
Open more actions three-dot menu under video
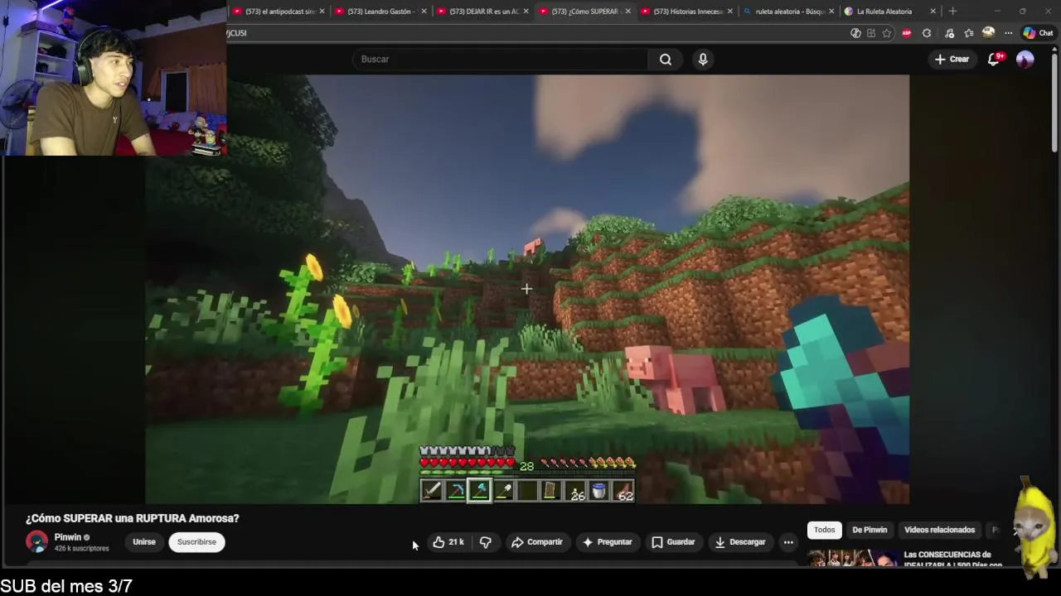(x=788, y=542)
